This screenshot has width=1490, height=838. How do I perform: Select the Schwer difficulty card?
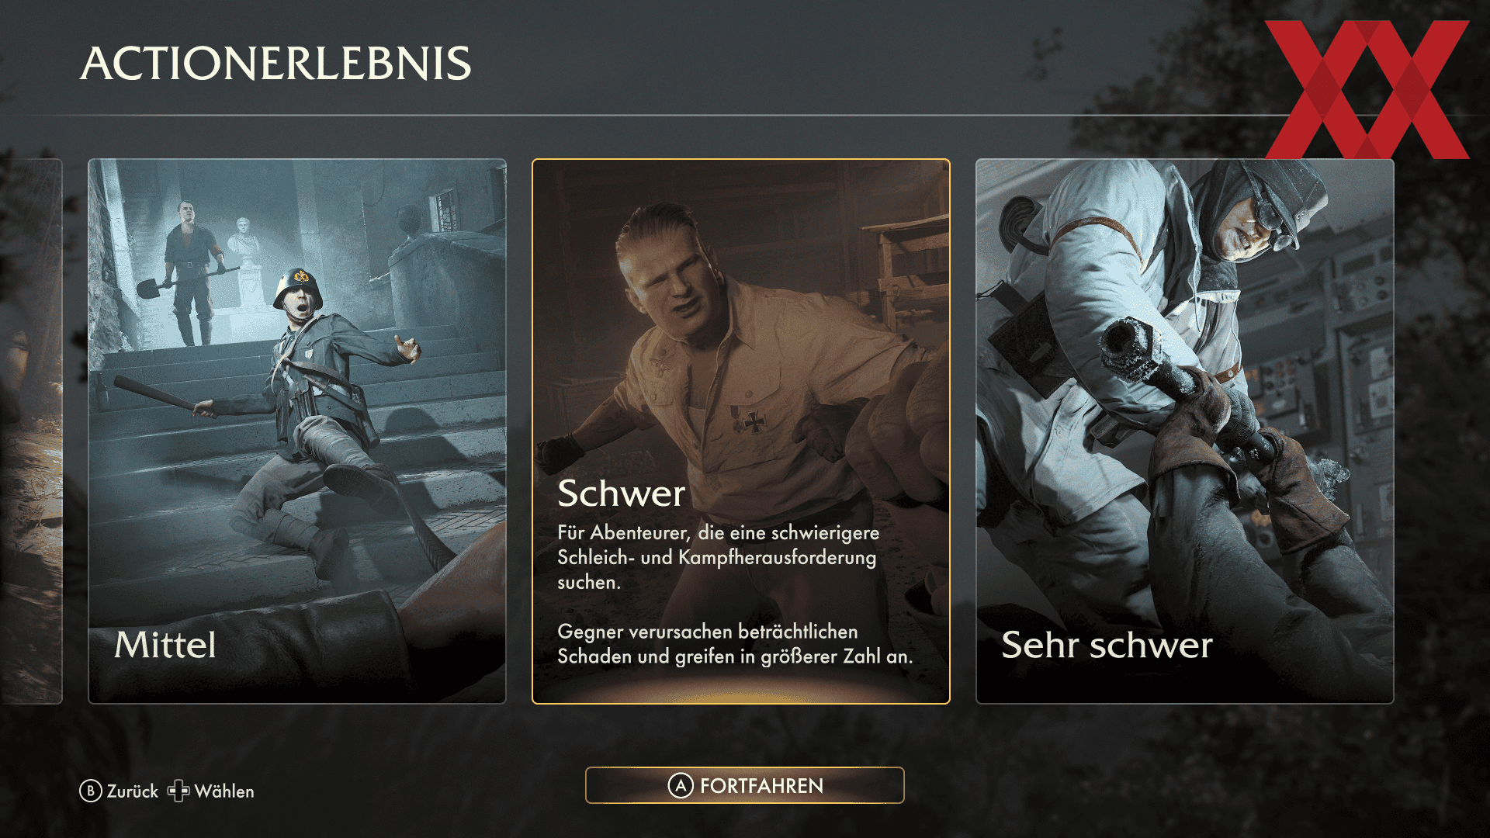[741, 431]
